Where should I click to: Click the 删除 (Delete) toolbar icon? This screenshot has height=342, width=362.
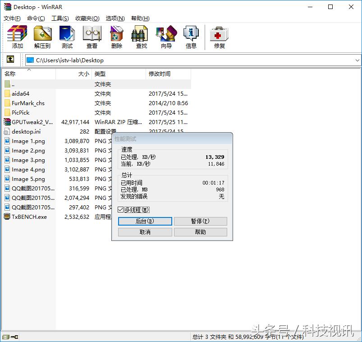tap(116, 36)
